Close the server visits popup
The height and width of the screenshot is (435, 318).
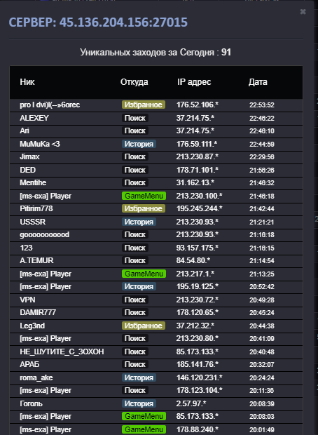[303, 12]
